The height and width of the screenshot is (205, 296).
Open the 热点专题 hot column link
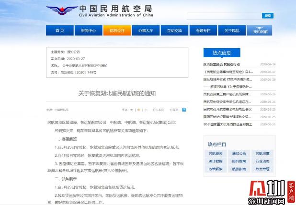[262, 169]
